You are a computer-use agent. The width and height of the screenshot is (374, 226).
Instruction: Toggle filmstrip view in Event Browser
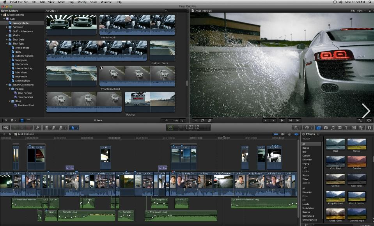point(22,120)
